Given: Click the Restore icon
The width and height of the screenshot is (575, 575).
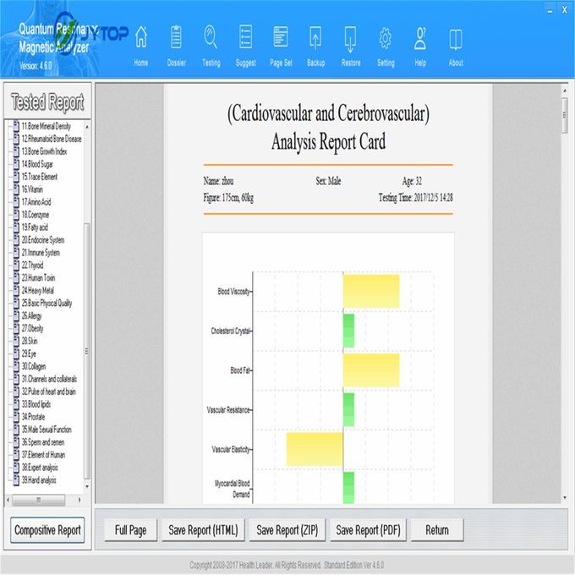Looking at the screenshot, I should point(350,39).
